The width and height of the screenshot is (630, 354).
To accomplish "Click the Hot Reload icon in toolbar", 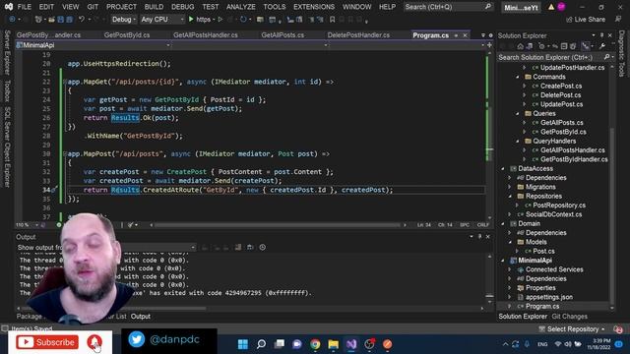I will point(243,20).
